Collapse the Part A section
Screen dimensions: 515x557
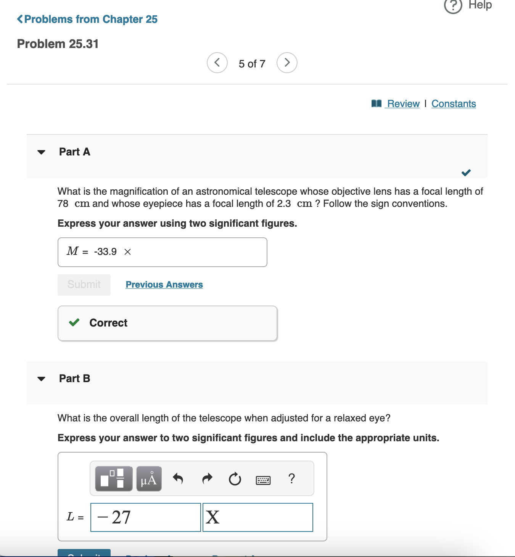42,152
